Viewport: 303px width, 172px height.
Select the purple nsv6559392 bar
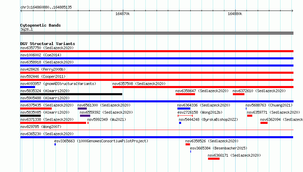pos(85,116)
